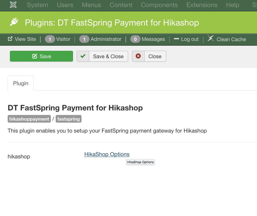This screenshot has width=257, height=216.
Task: Click the Log out dash icon
Action: (176, 39)
